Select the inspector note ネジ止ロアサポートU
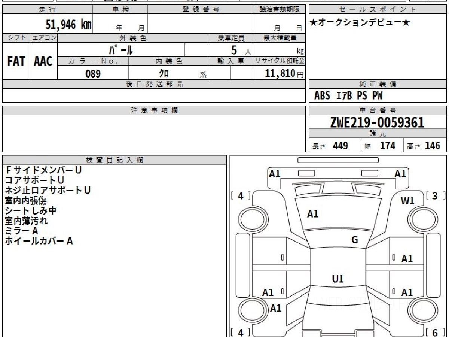The width and height of the screenshot is (449, 337). tap(48, 190)
